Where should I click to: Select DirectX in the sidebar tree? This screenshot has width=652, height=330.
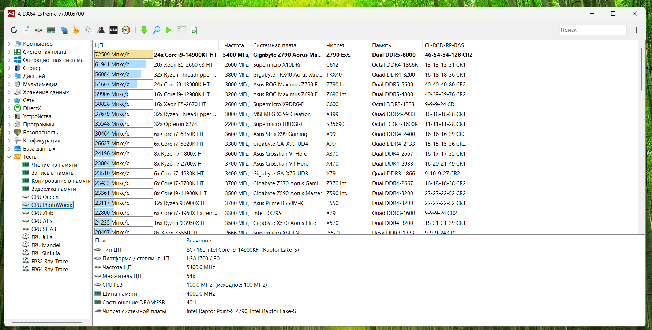(32, 108)
